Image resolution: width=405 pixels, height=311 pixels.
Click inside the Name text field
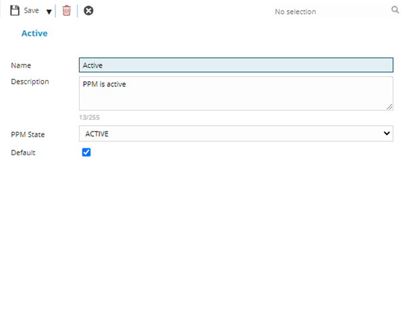236,65
